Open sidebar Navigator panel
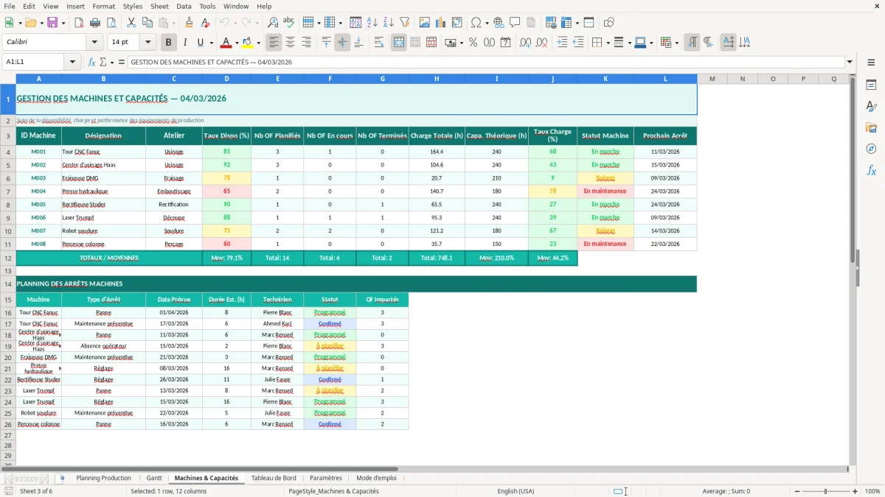 coord(871,149)
